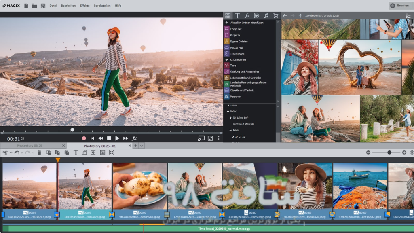This screenshot has width=414, height=233.
Task: Delete selected object with trash icon
Action: pyautogui.click(x=39, y=153)
